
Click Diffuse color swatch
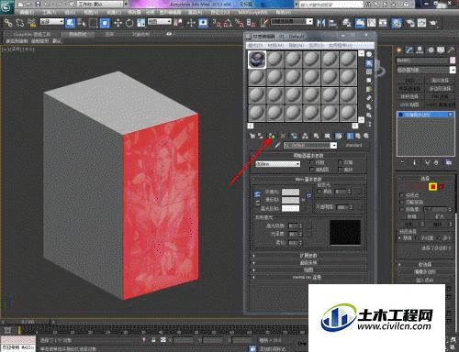pos(290,200)
